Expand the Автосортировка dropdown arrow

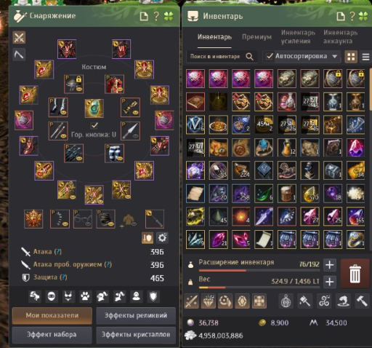click(335, 56)
